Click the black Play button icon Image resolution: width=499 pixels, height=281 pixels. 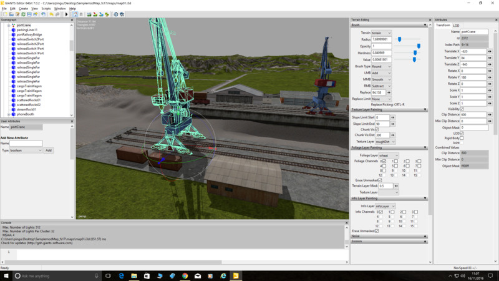(67, 14)
